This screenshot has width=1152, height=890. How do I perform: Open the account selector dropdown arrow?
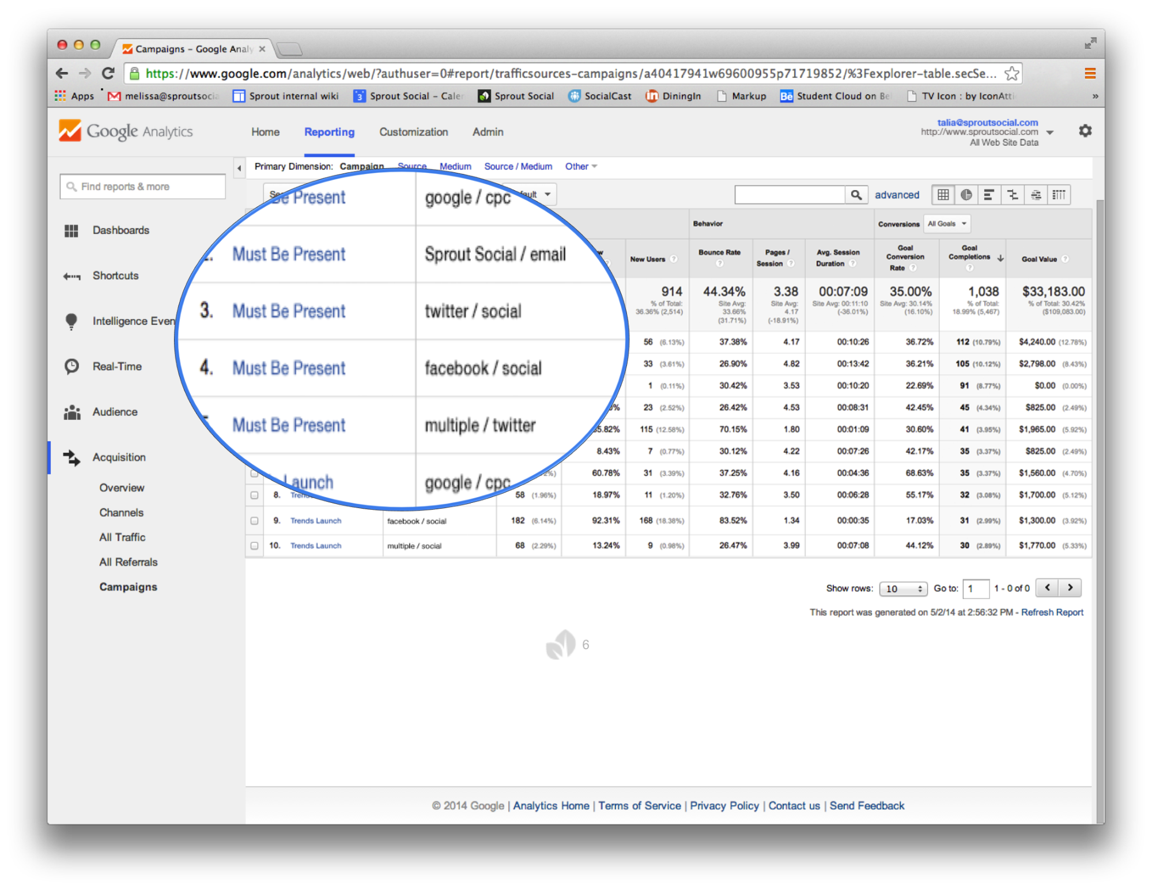coord(1050,132)
